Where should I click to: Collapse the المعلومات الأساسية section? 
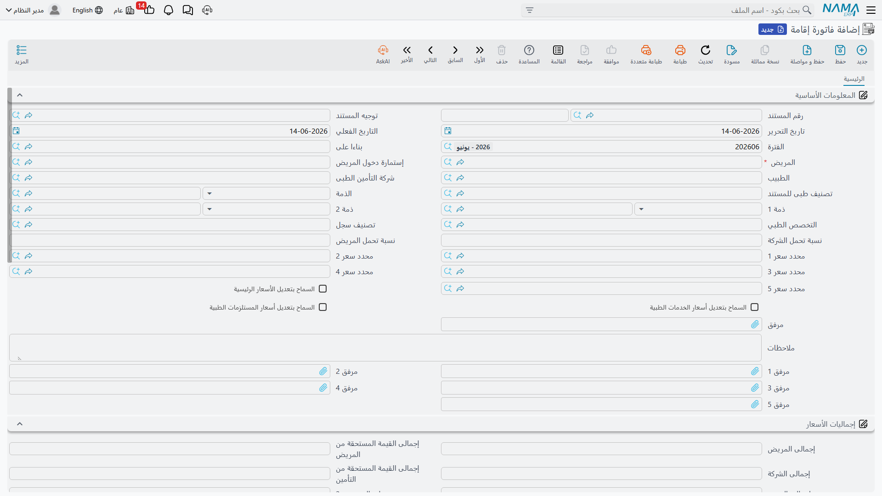click(20, 95)
